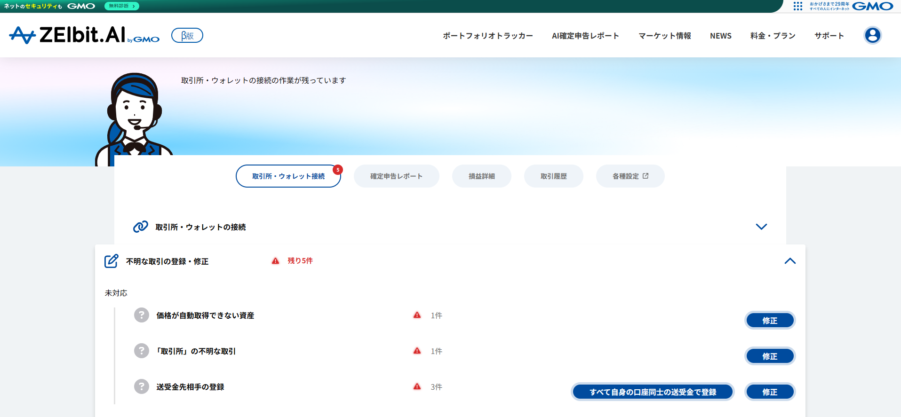Click the edit pencil icon for 不明な取引

(x=111, y=261)
